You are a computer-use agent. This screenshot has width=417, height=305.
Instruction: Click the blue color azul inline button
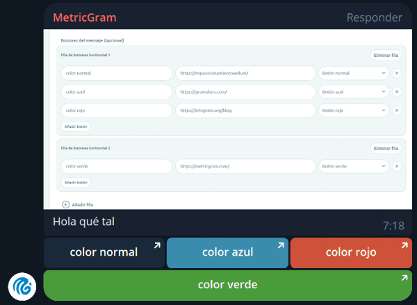pos(227,253)
